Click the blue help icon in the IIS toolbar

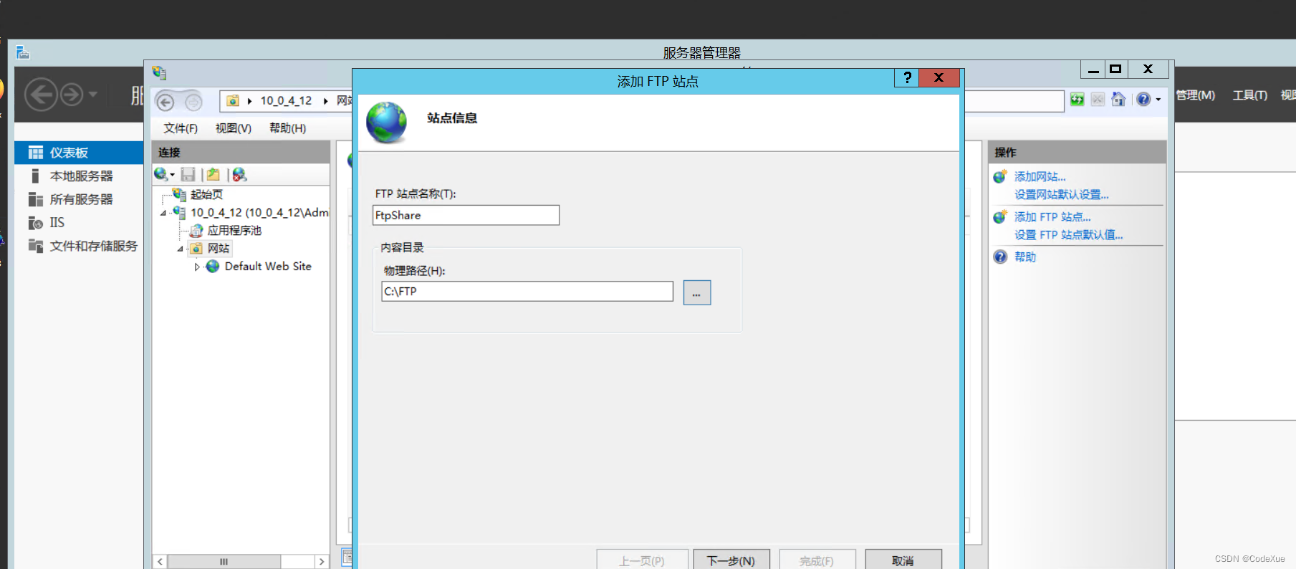pos(1143,99)
